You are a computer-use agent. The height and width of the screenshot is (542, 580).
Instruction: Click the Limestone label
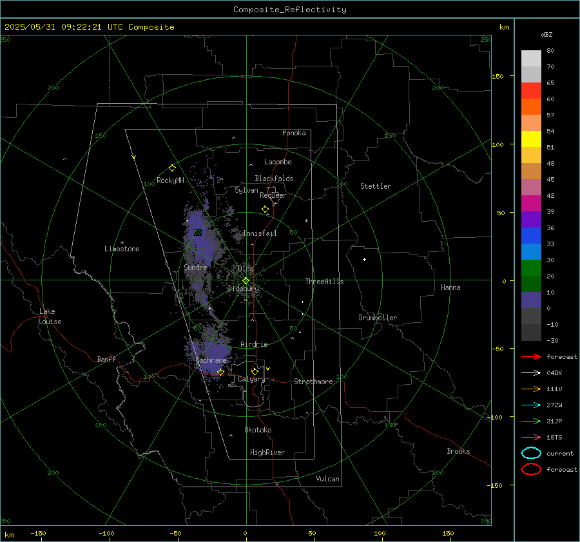click(122, 249)
